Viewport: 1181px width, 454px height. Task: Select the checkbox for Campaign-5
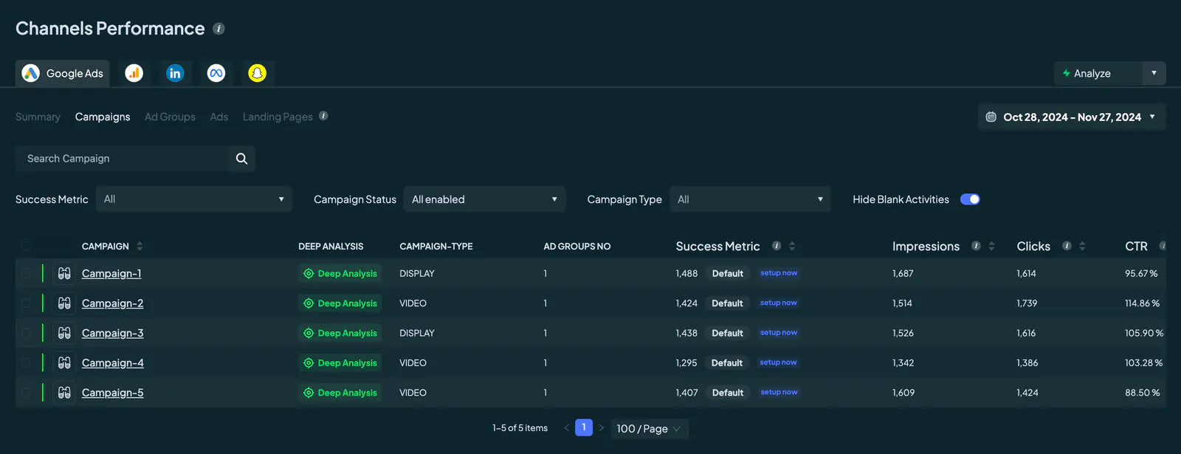coord(26,393)
